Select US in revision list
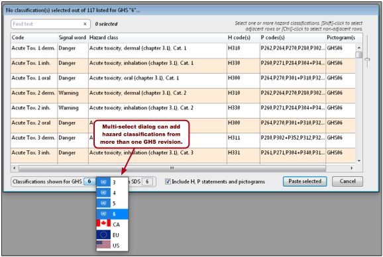Viewport: 383px width, 257px height. coord(112,245)
